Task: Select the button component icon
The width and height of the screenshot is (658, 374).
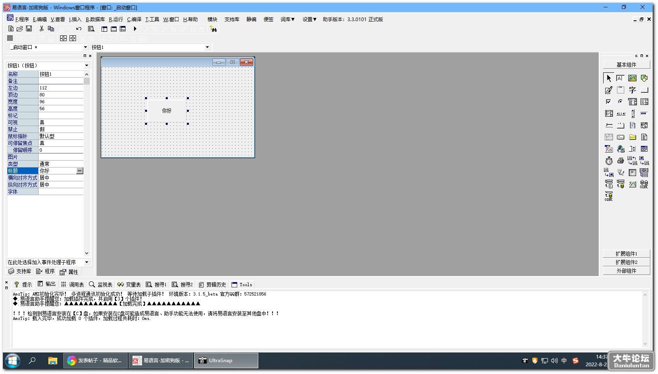Action: 644,90
